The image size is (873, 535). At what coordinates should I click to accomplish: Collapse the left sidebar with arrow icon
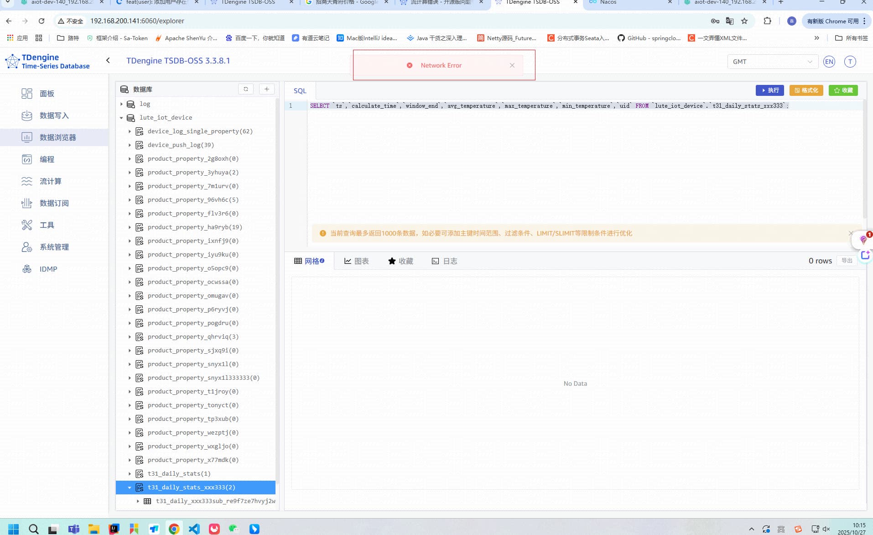click(108, 60)
